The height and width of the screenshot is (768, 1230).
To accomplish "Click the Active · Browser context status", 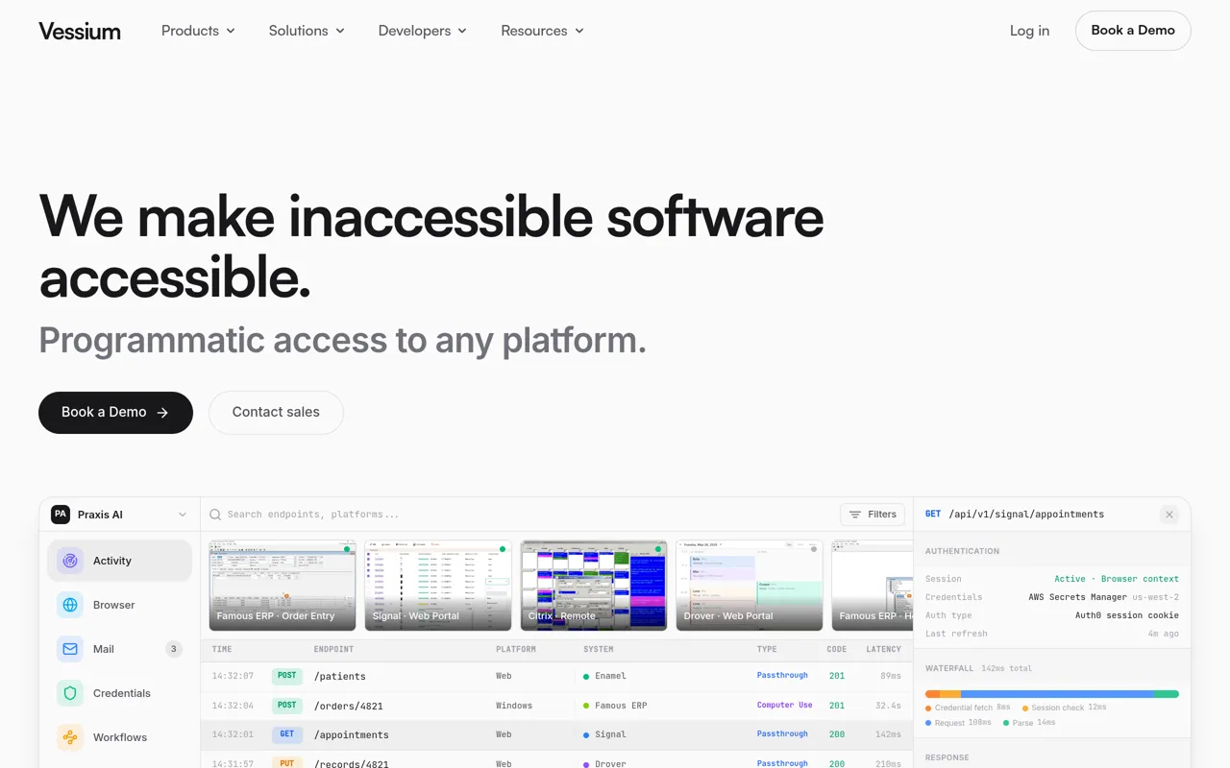I will coord(1117,579).
